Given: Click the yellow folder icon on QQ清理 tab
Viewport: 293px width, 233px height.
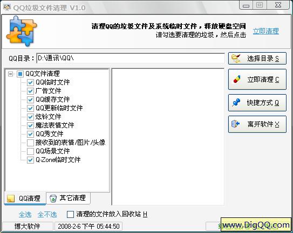Looking at the screenshot, I should 11,199.
